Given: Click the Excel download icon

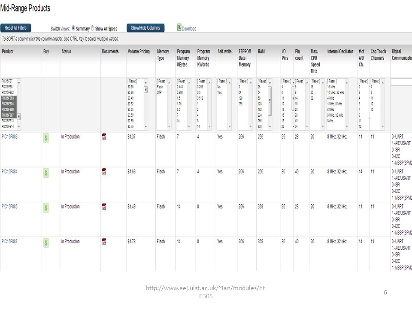Looking at the screenshot, I should coord(179,27).
